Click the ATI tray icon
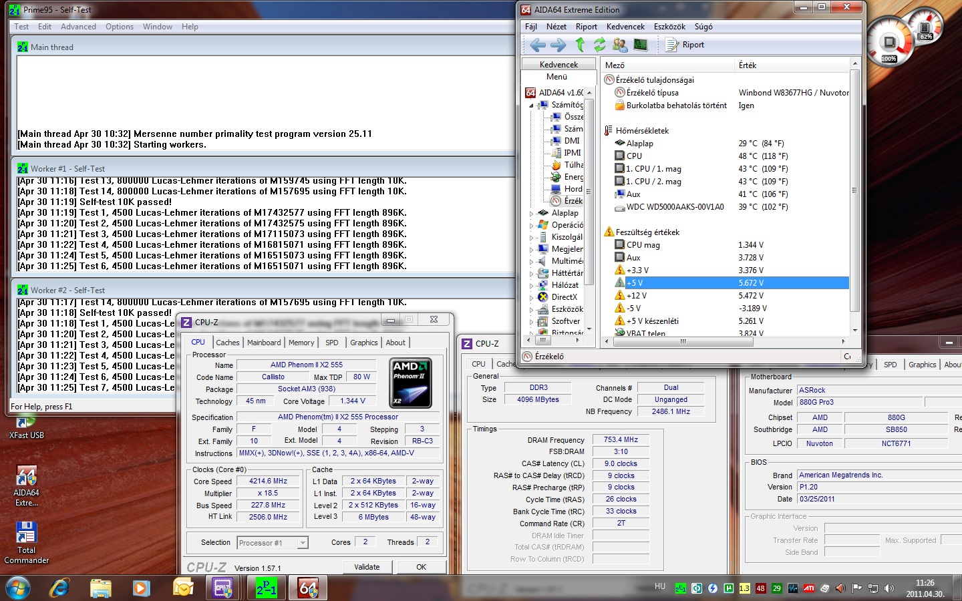962x601 pixels. [808, 588]
